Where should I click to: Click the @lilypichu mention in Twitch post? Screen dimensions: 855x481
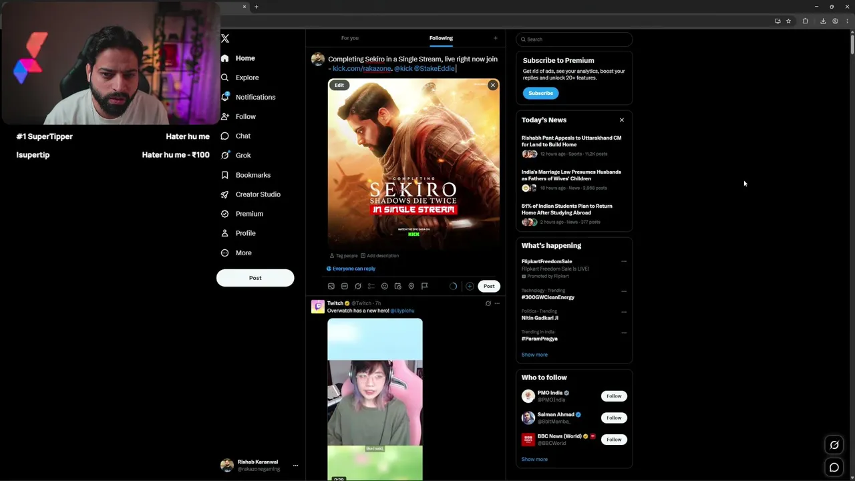(403, 311)
